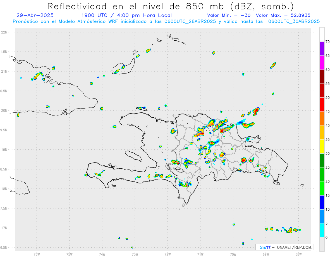Image resolution: width=335 pixels, height=258 pixels.
Task: Click the '72W' longitude axis label
Action: (x=167, y=254)
